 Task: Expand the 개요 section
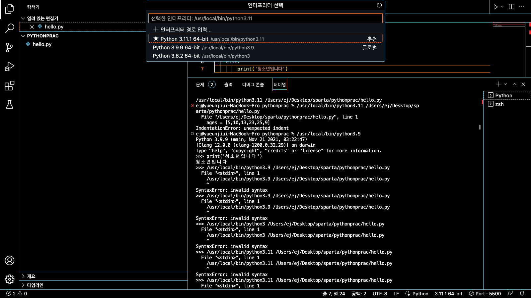(x=104, y=276)
